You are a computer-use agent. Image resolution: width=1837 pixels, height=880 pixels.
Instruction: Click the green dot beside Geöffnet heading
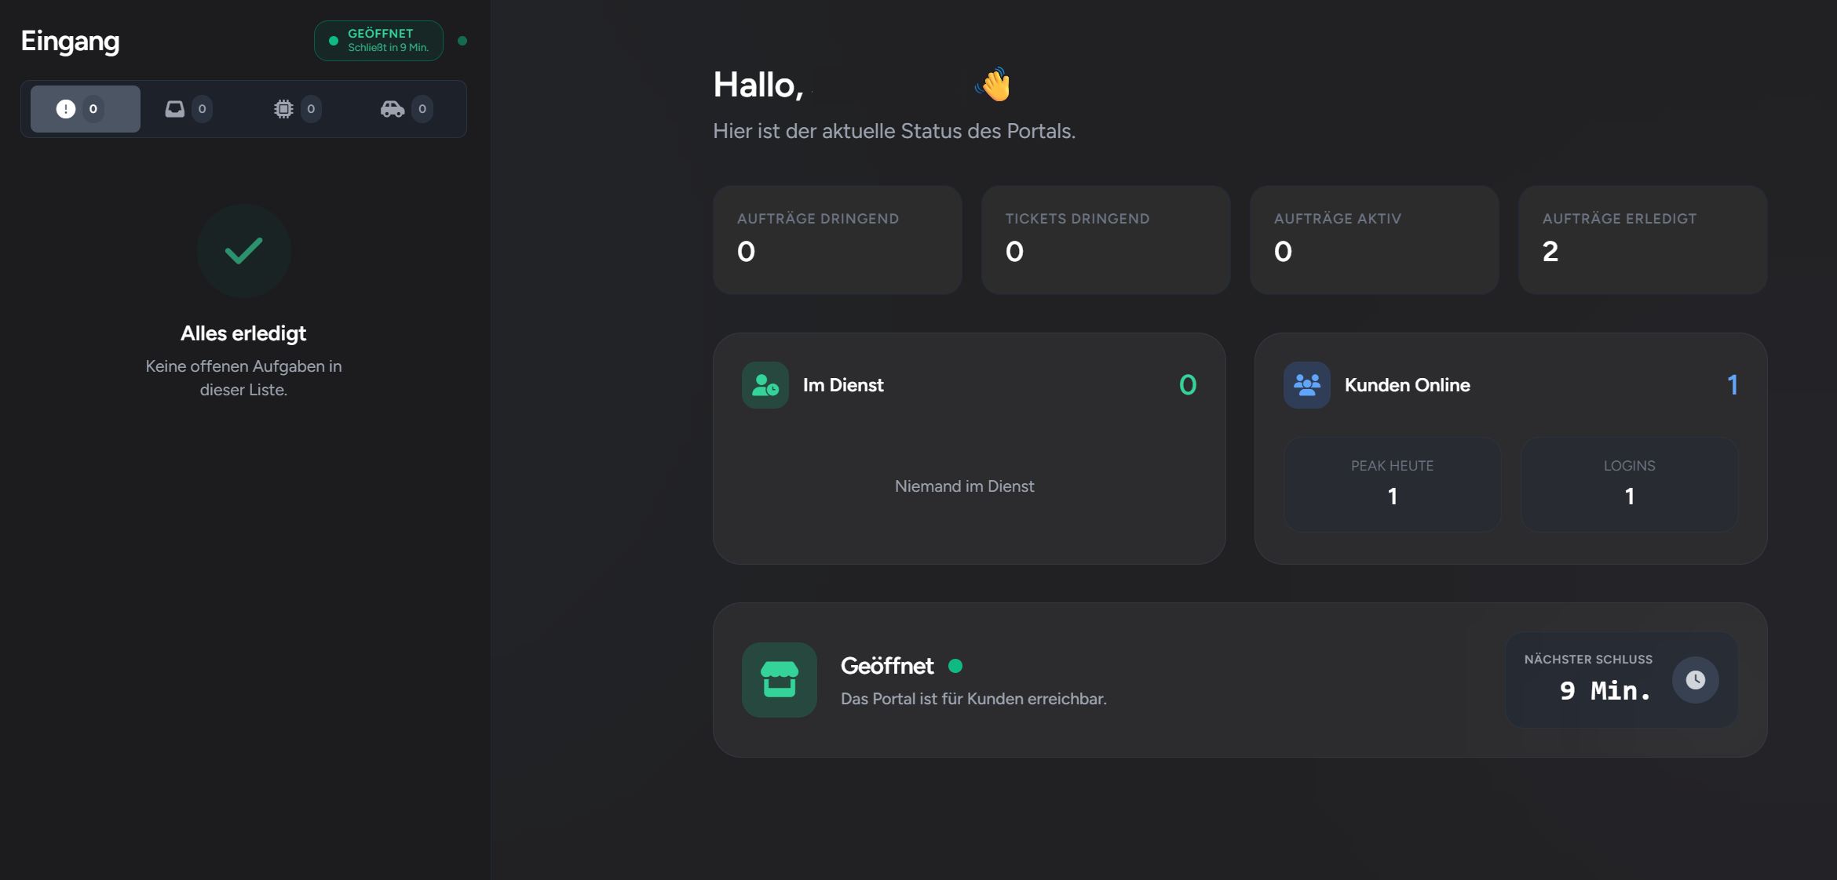point(955,666)
